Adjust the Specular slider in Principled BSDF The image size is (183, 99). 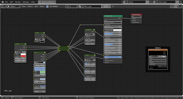(x=113, y=34)
